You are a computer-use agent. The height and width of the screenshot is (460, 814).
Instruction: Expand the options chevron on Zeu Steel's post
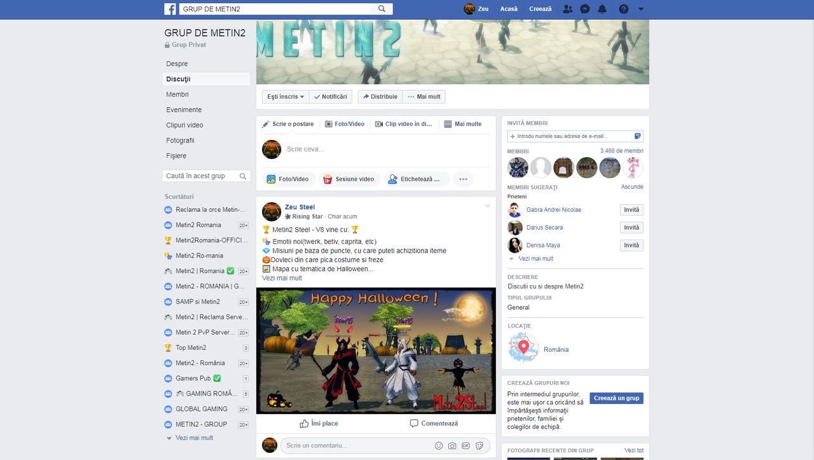[x=487, y=206]
